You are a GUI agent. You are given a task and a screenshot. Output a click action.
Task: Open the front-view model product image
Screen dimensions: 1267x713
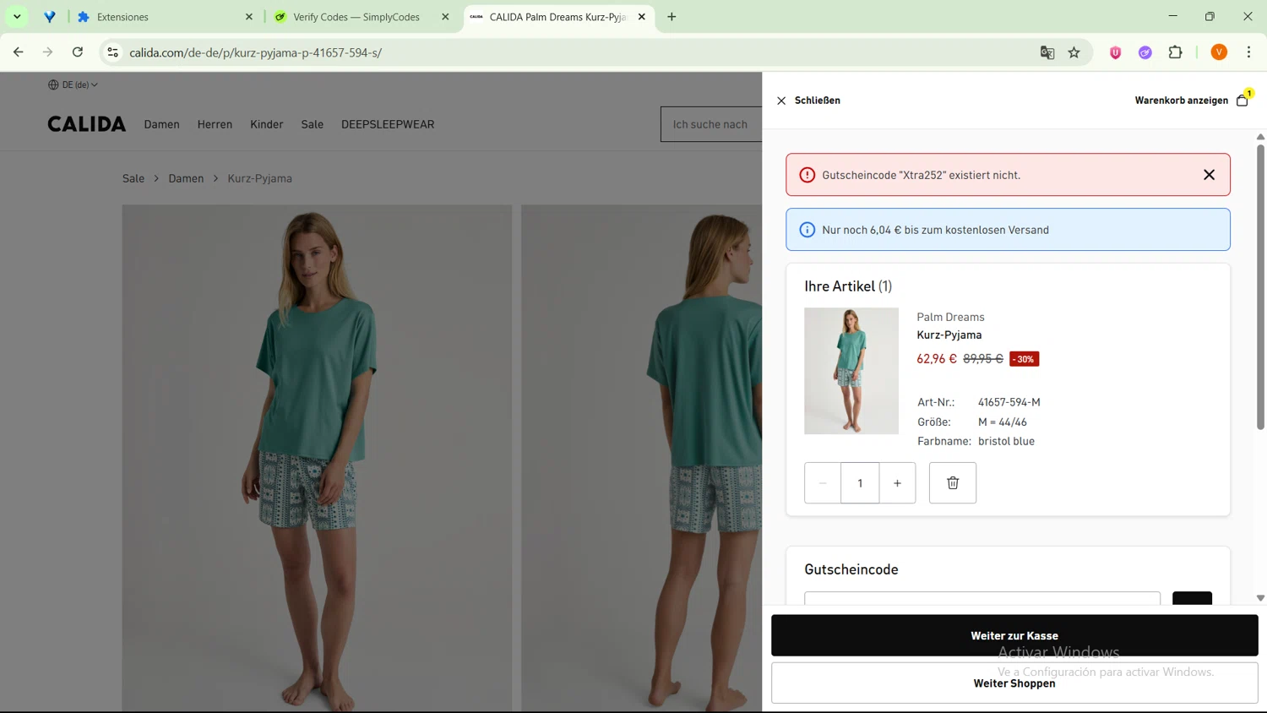point(317,458)
